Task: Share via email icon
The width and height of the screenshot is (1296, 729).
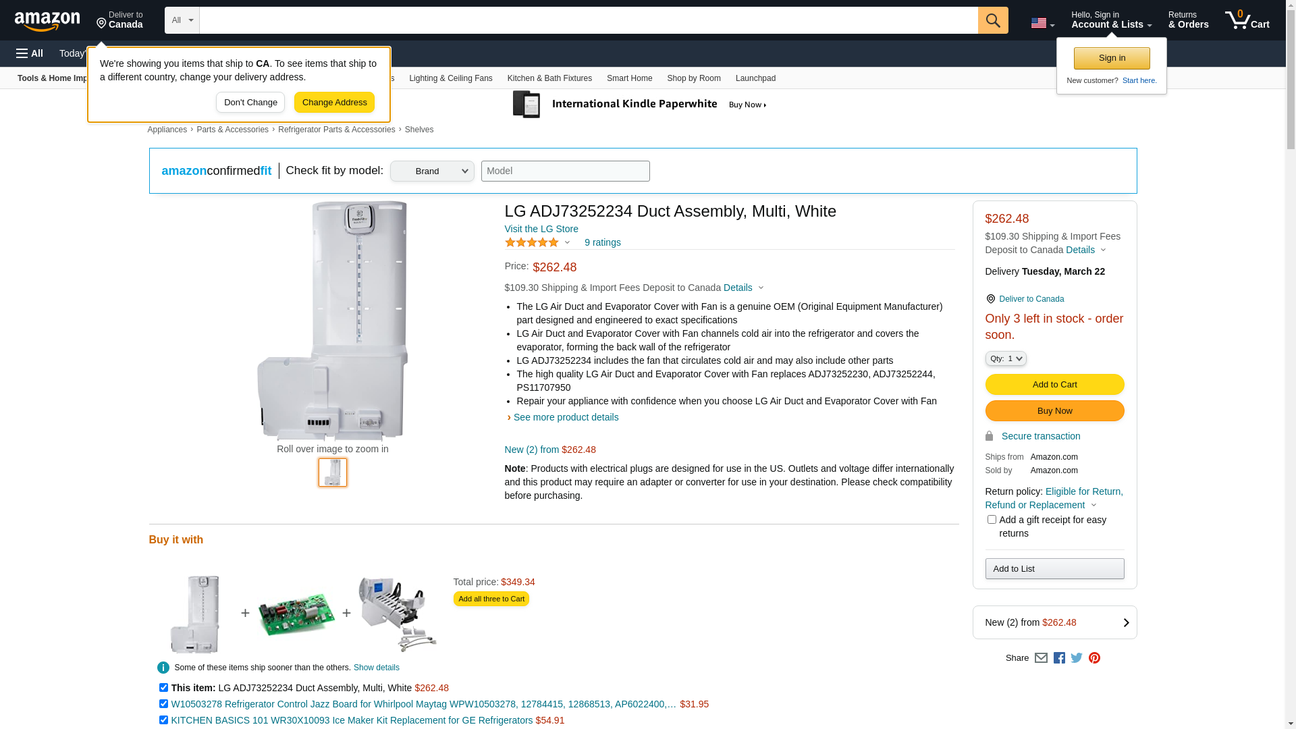Action: pyautogui.click(x=1041, y=658)
